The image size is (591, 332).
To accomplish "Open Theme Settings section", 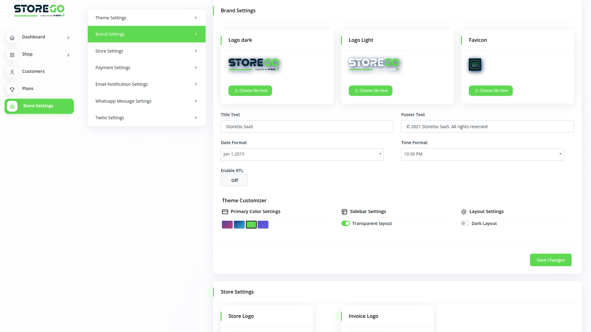I will (147, 18).
